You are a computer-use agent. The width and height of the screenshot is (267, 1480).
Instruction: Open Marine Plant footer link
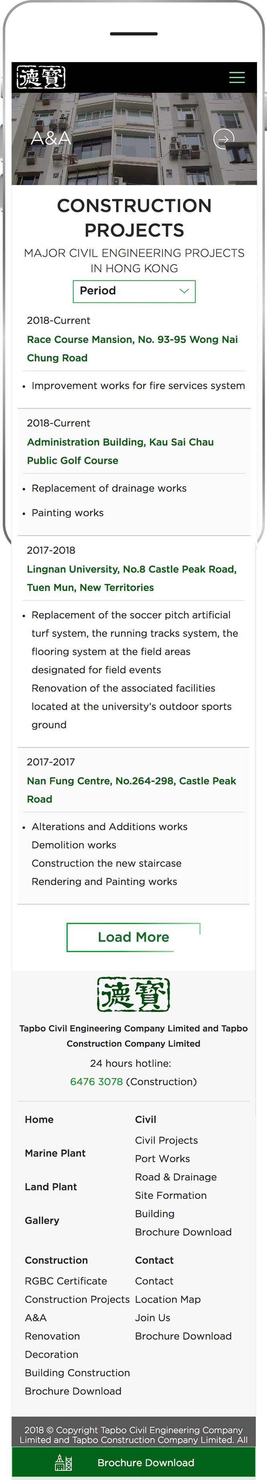tap(55, 1153)
